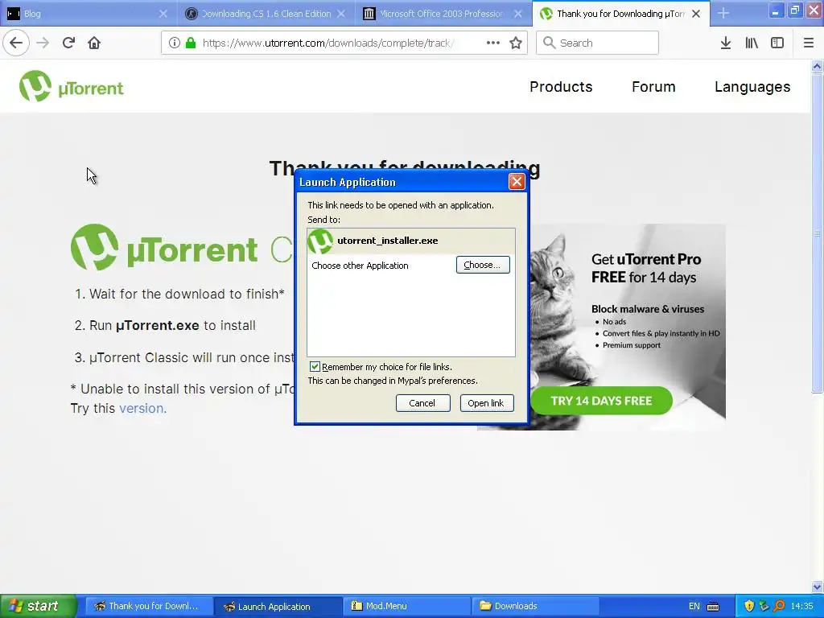Open the Forum menu item
The width and height of the screenshot is (824, 618).
pos(653,87)
